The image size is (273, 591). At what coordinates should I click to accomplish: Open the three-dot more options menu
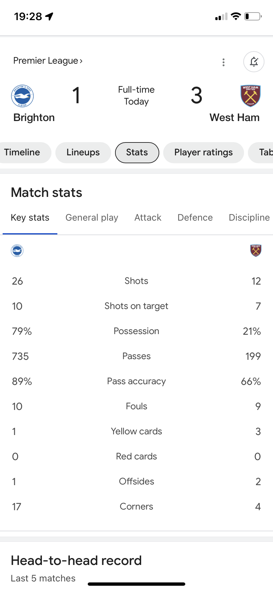click(224, 62)
